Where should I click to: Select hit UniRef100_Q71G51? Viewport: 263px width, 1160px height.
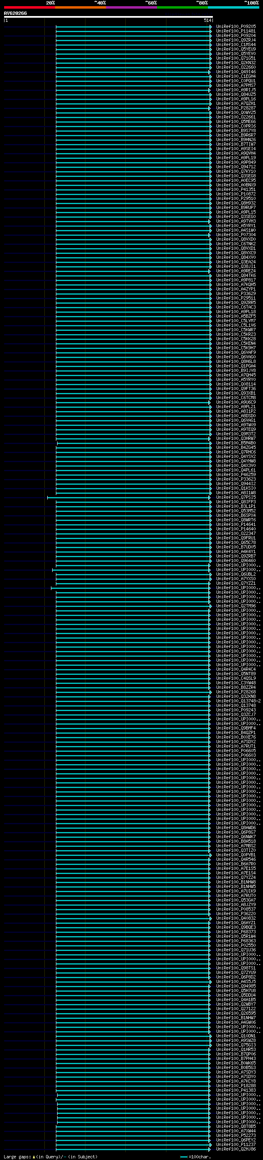(x=236, y=58)
